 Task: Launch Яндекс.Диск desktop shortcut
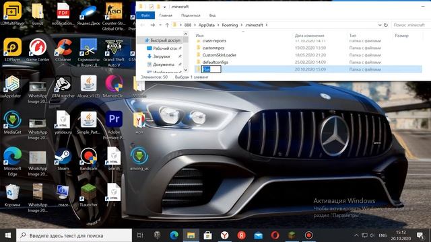[x=88, y=14]
